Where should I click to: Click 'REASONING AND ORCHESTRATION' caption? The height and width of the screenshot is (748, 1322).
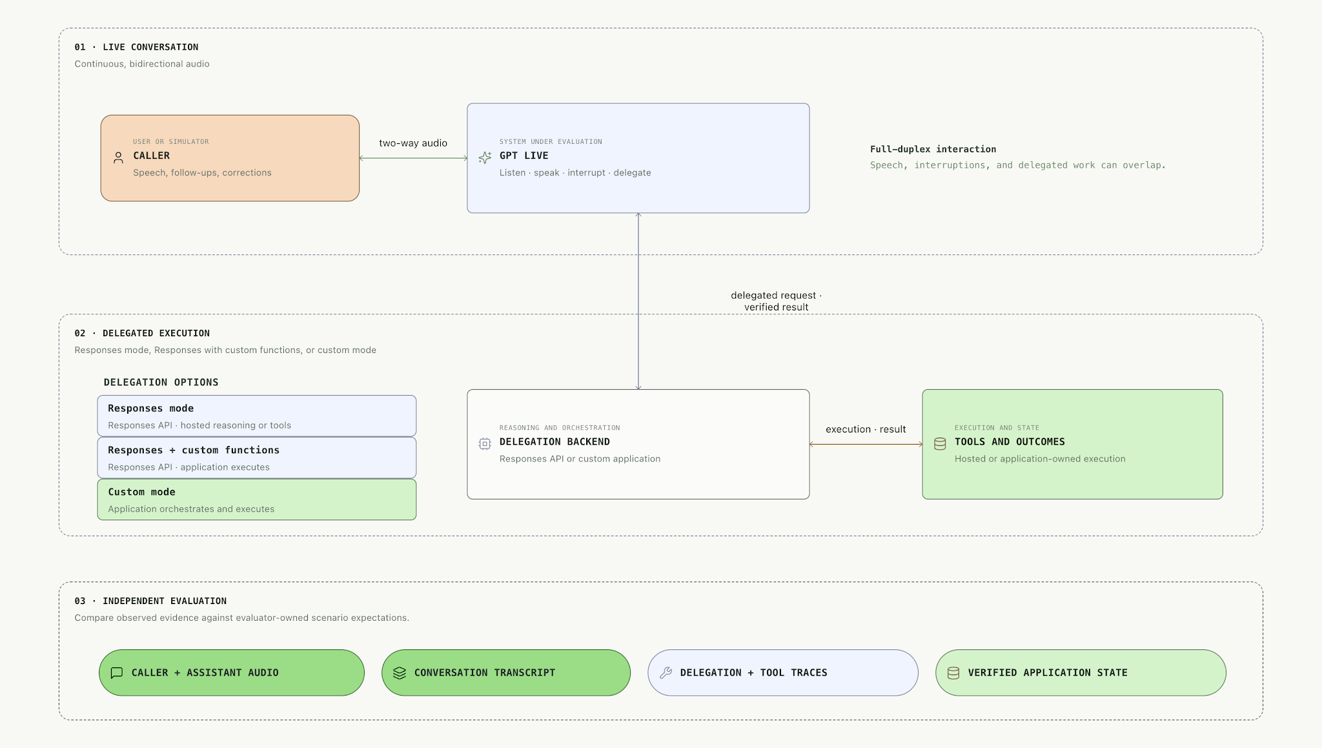[560, 428]
